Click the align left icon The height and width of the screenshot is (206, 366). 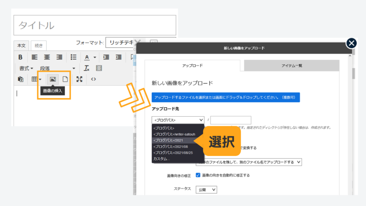pos(34,57)
